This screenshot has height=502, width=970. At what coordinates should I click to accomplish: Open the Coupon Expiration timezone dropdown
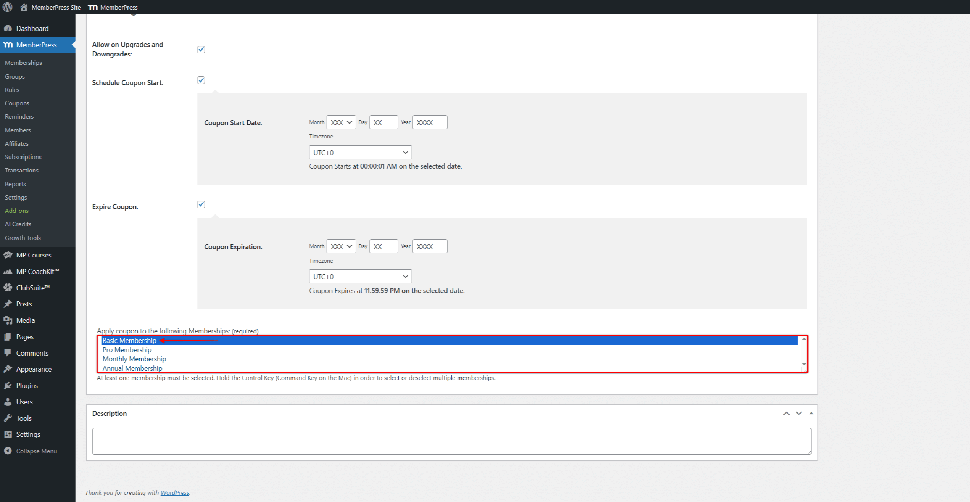pyautogui.click(x=360, y=277)
